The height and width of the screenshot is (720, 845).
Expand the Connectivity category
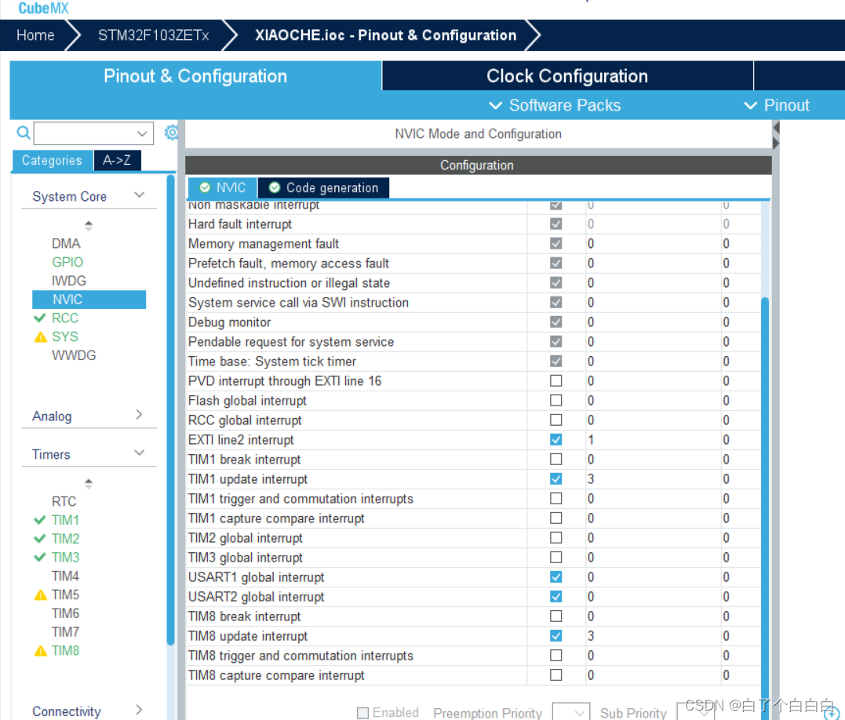[139, 710]
